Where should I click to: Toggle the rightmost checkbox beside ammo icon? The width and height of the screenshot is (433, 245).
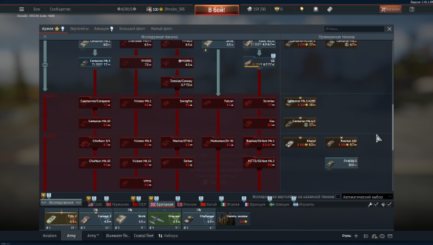tap(389, 204)
